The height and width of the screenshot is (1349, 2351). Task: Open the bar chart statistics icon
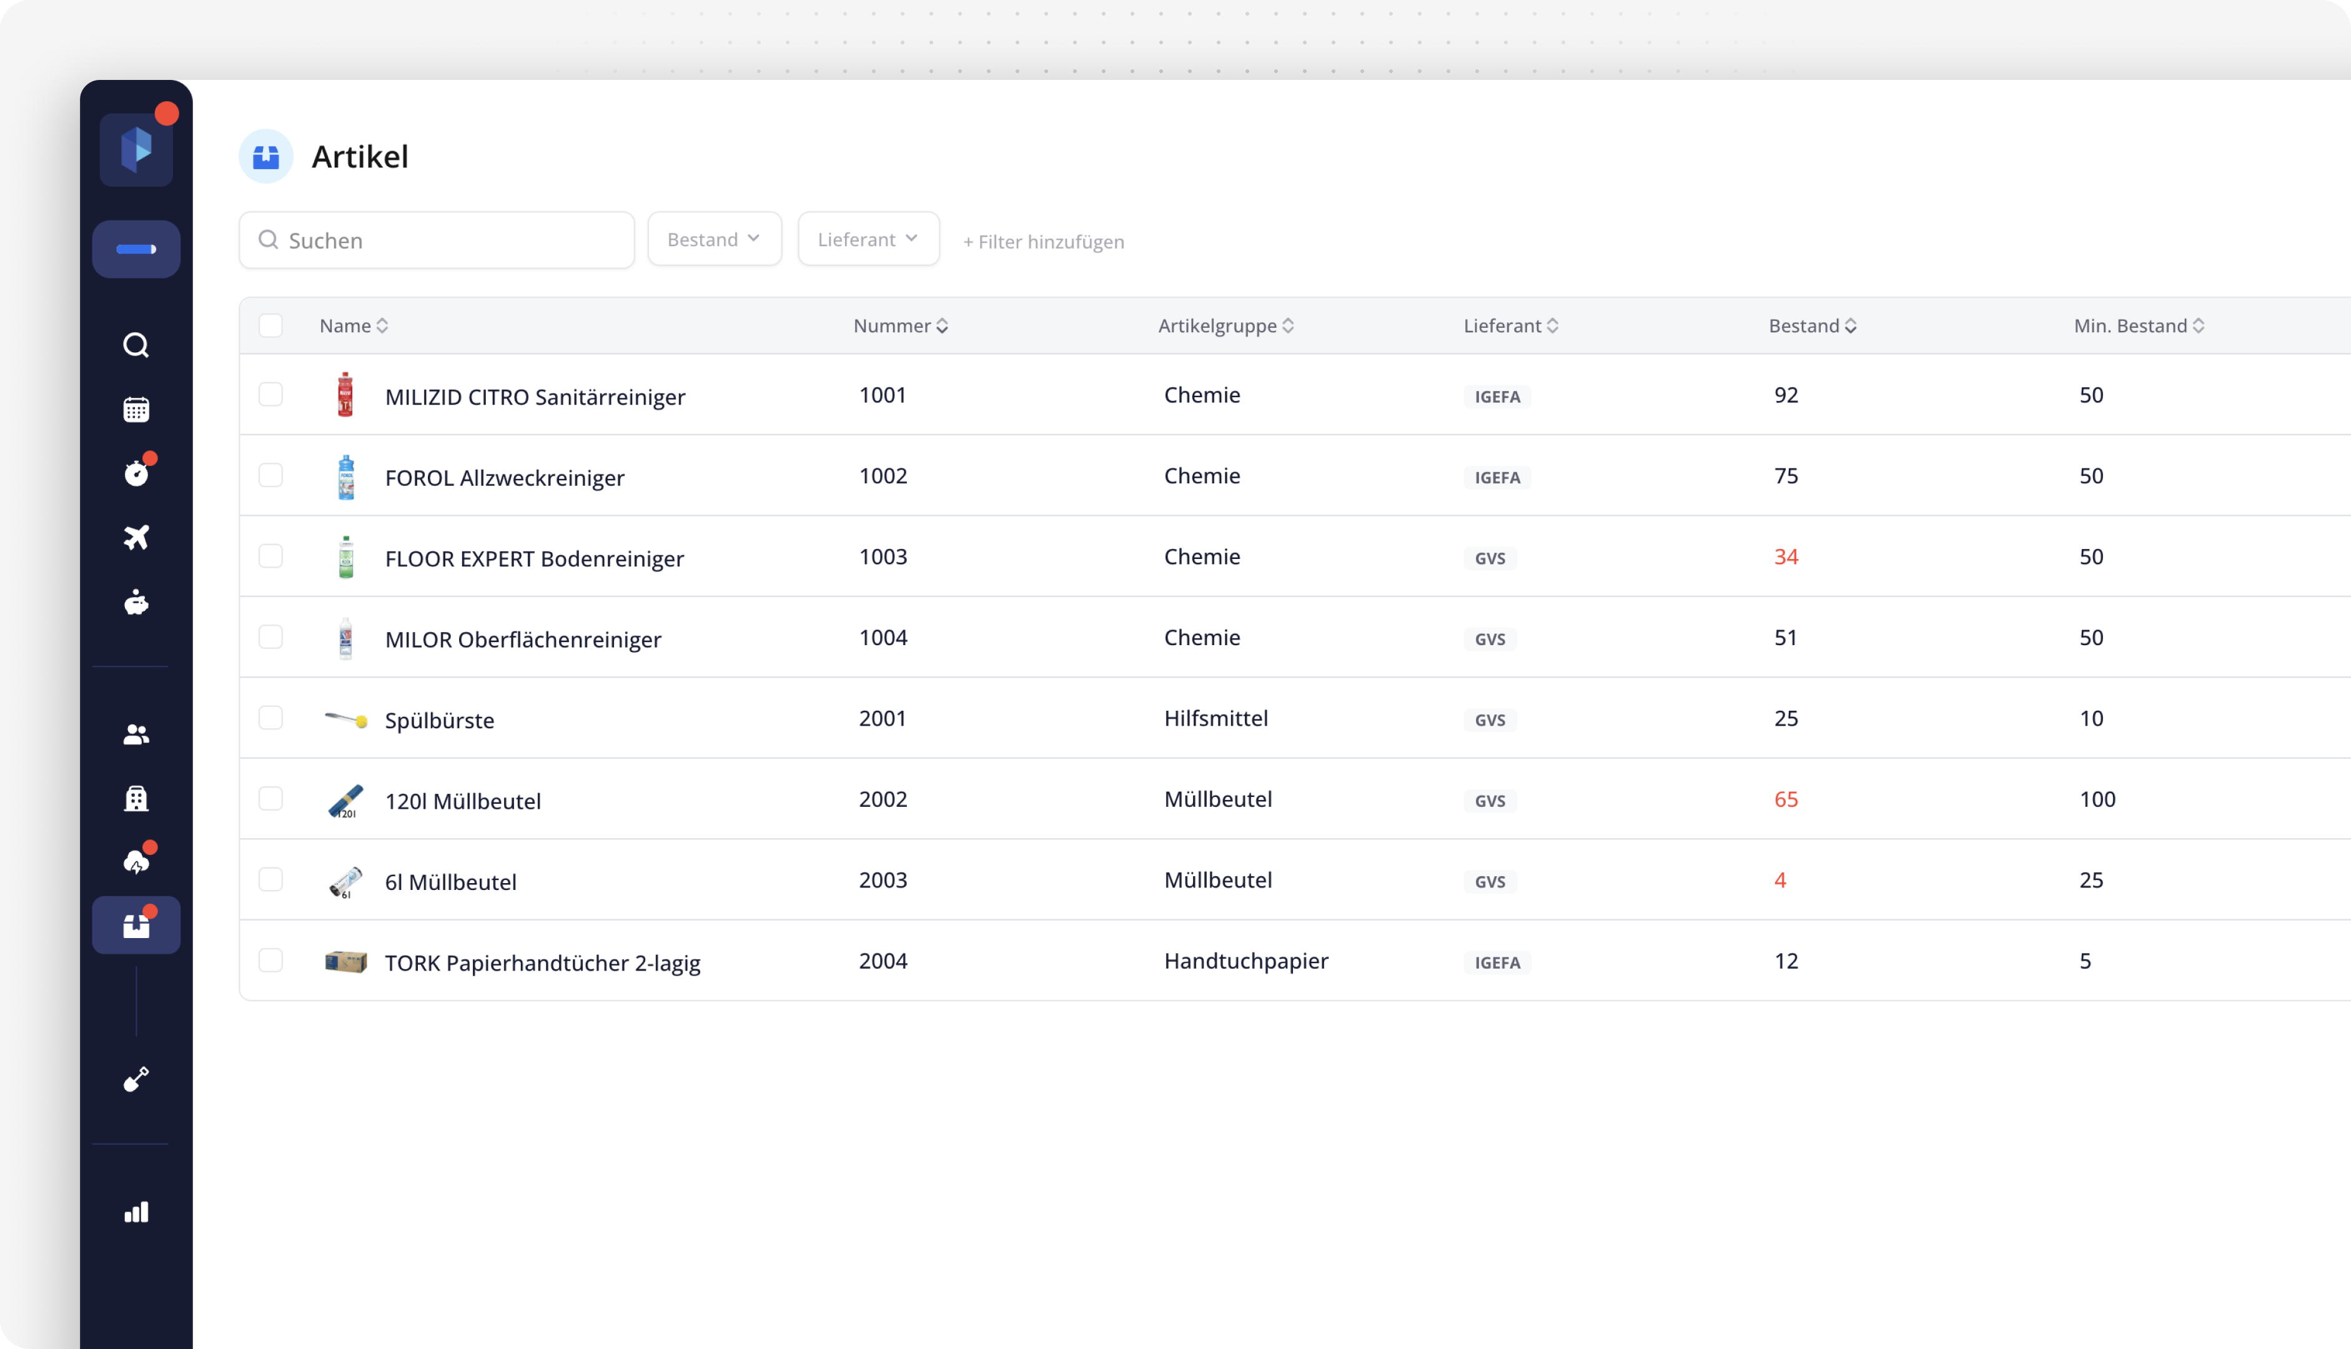point(136,1213)
